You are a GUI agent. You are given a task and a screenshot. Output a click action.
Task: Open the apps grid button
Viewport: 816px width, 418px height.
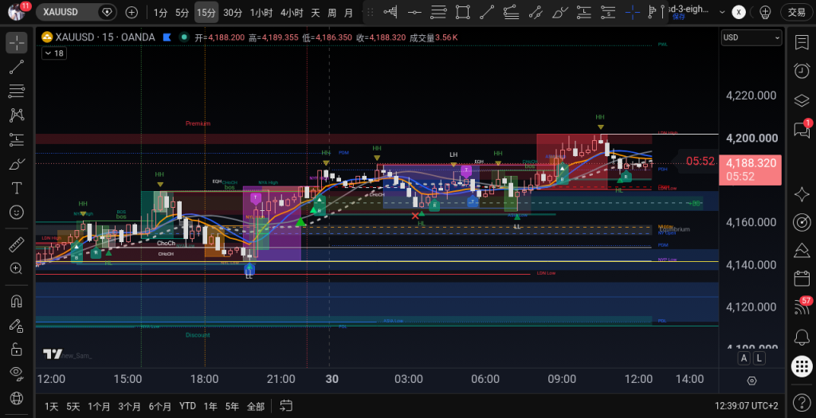(x=802, y=366)
